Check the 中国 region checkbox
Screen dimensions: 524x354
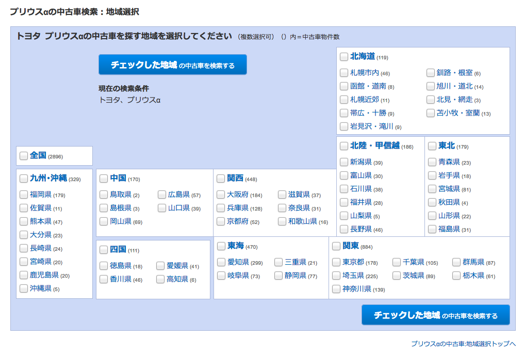click(x=104, y=179)
